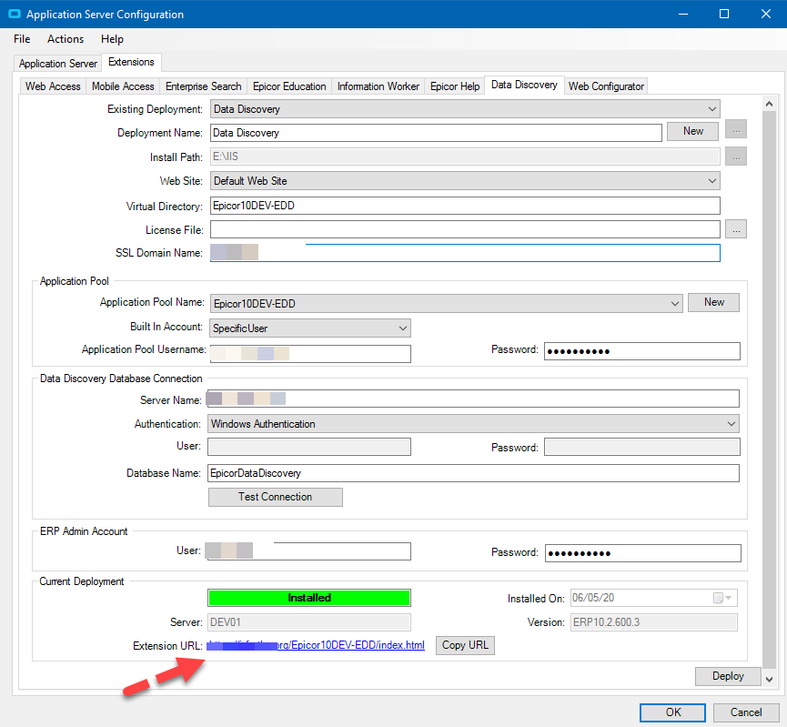Click the Copy URL button

465,645
